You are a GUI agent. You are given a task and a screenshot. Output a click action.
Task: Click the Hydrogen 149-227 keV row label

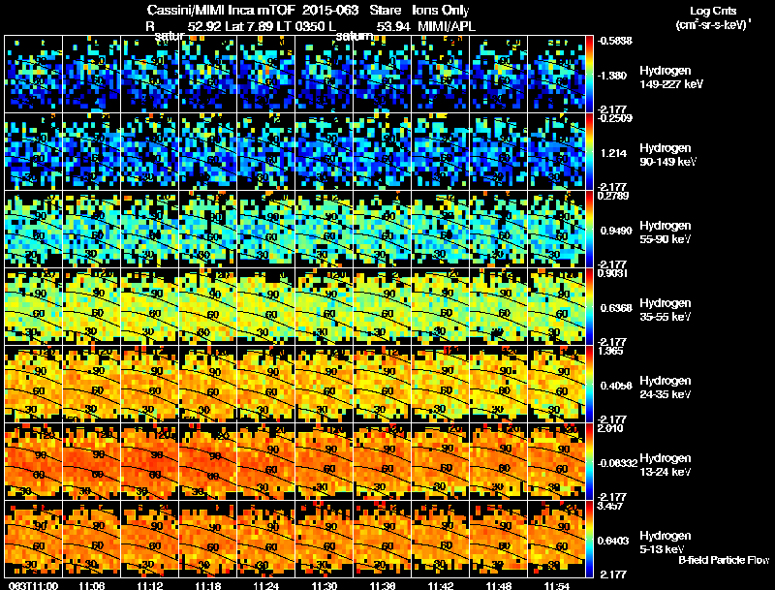pyautogui.click(x=670, y=78)
